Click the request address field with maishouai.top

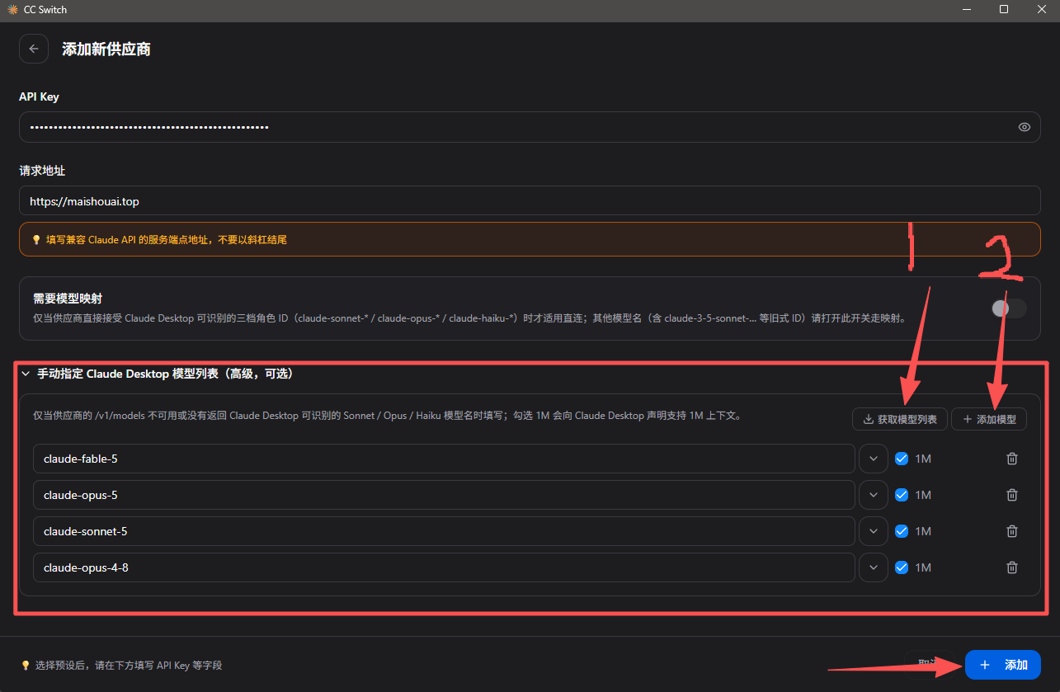pos(530,200)
